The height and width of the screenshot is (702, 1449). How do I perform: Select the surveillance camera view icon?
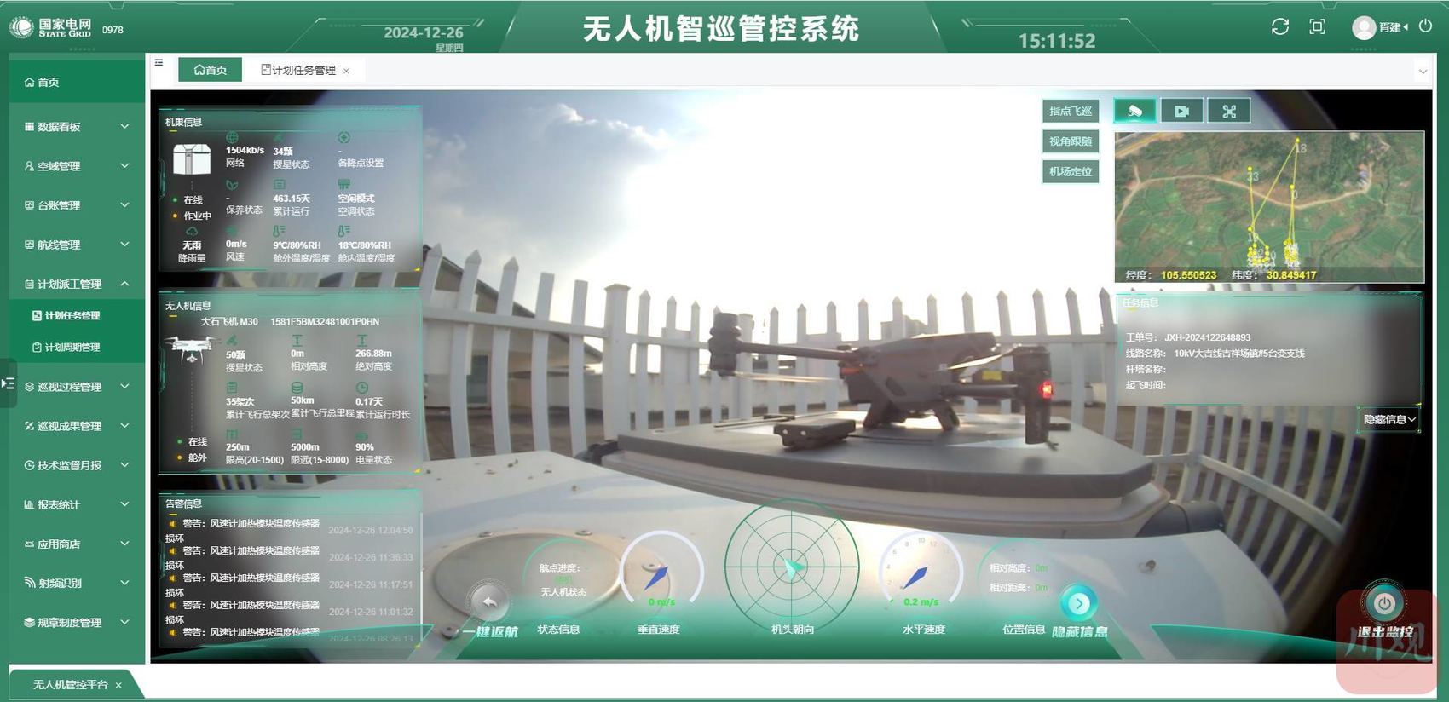1134,111
